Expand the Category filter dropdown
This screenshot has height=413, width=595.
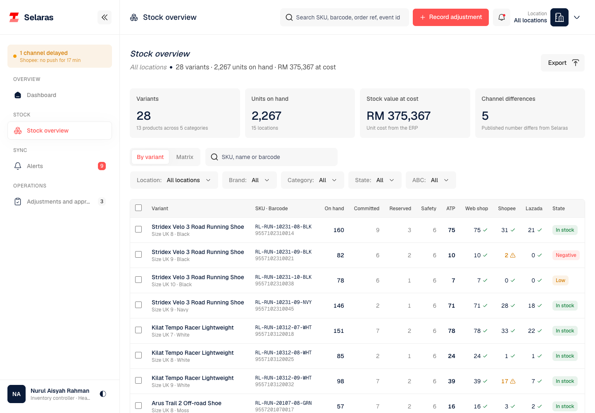coord(312,180)
